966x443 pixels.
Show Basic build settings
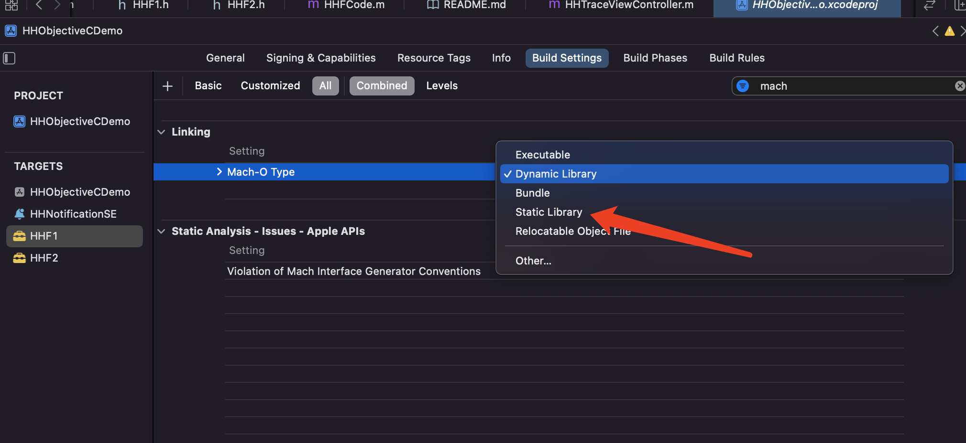coord(208,86)
